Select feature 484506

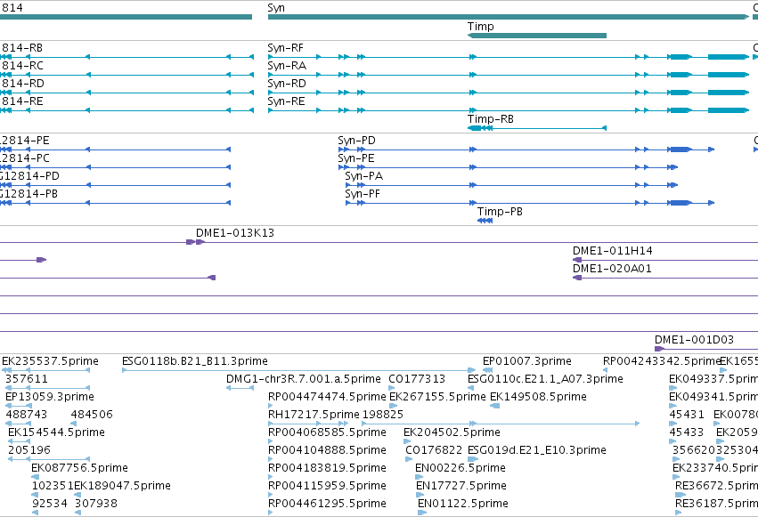point(92,415)
